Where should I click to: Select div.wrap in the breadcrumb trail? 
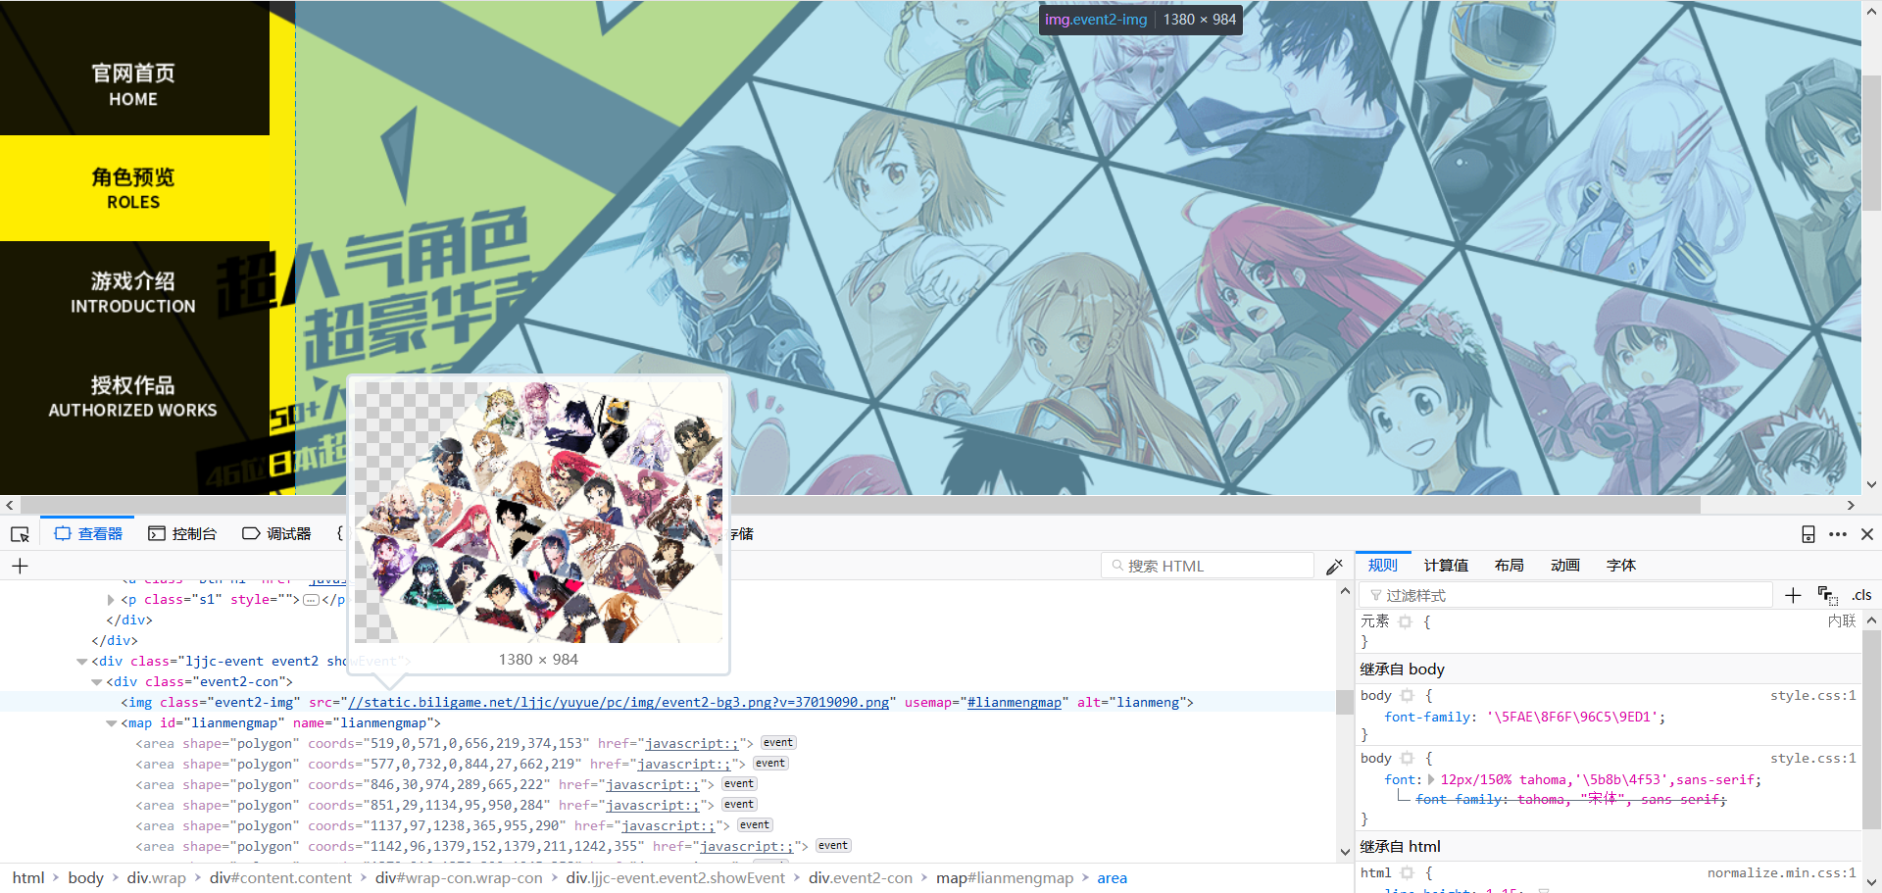(157, 878)
